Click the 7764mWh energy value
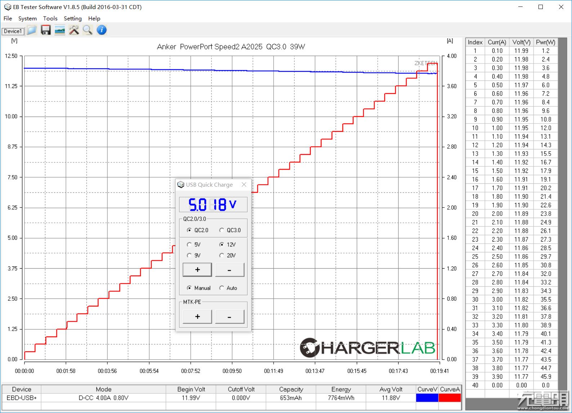The height and width of the screenshot is (413, 572). [x=341, y=398]
